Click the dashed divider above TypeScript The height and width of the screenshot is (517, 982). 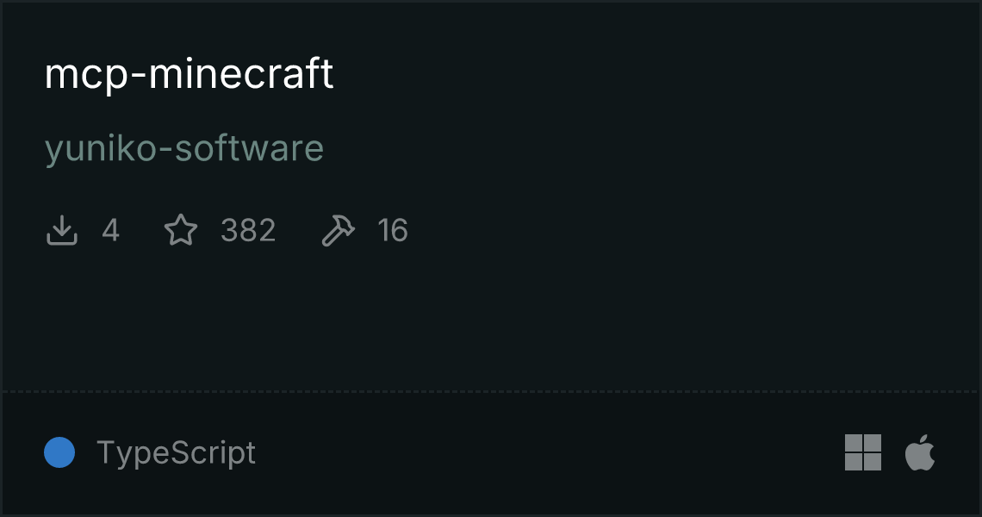(491, 391)
